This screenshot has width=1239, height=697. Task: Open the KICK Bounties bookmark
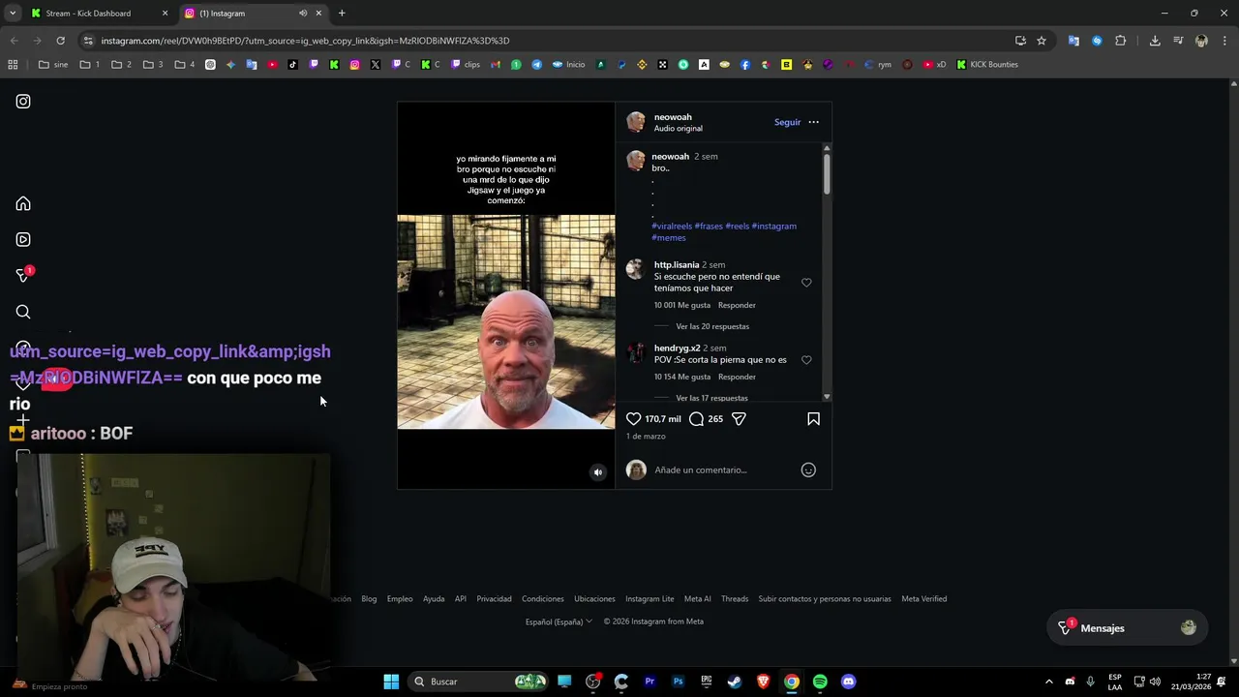click(x=987, y=65)
